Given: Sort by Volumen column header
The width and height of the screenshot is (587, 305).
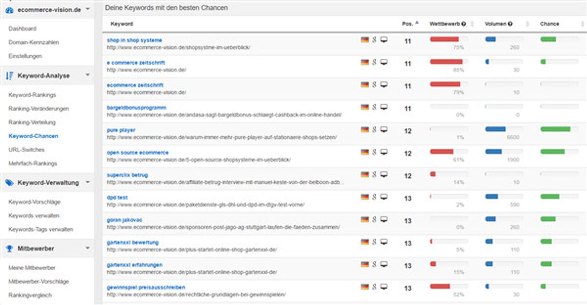Looking at the screenshot, I should 496,23.
